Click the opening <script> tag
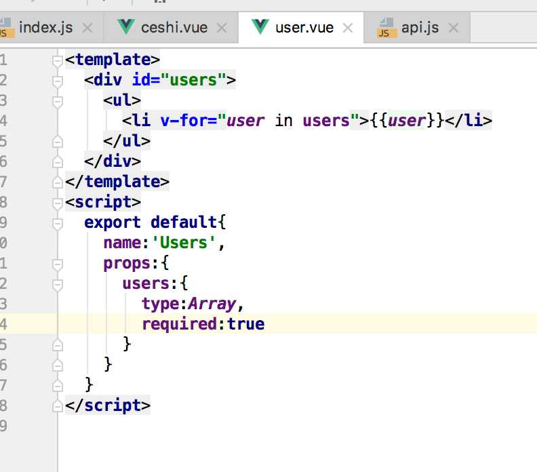The height and width of the screenshot is (472, 537). (x=103, y=202)
